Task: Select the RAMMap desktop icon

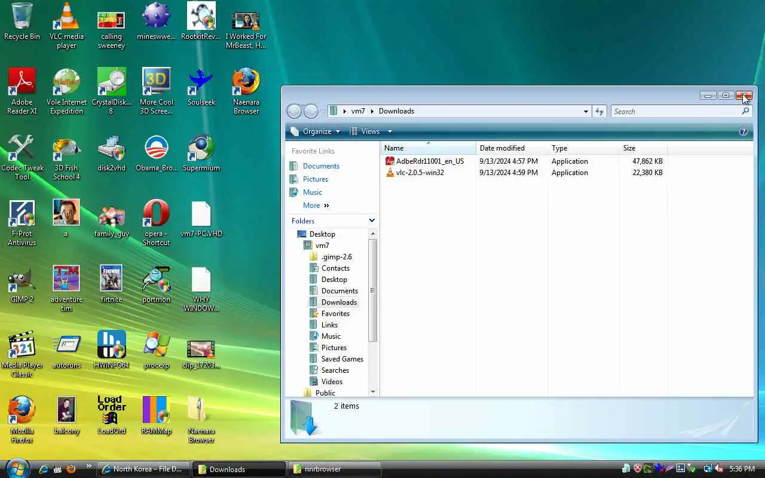Action: [157, 415]
